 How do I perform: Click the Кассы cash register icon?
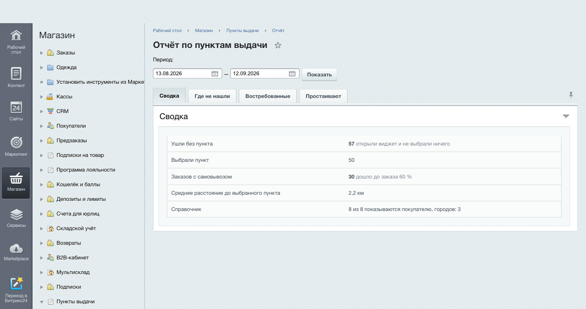point(50,97)
